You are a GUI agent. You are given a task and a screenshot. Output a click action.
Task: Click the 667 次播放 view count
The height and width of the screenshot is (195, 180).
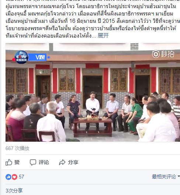coord(17,148)
